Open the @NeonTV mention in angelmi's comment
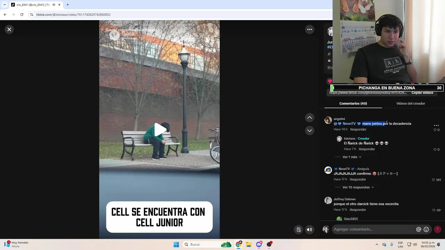This screenshot has width=445, height=250. pyautogui.click(x=347, y=124)
